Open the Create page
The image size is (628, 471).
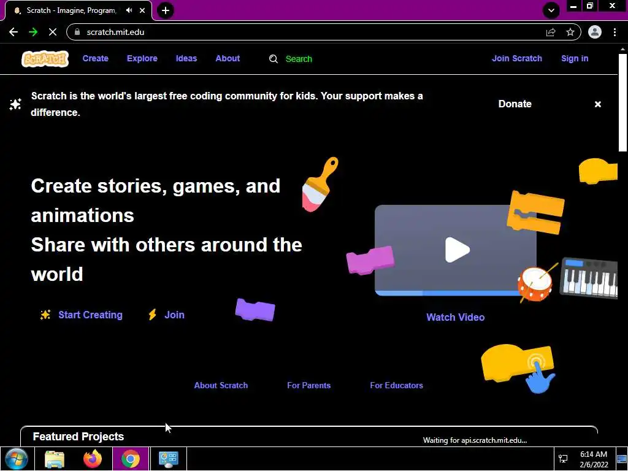click(95, 58)
